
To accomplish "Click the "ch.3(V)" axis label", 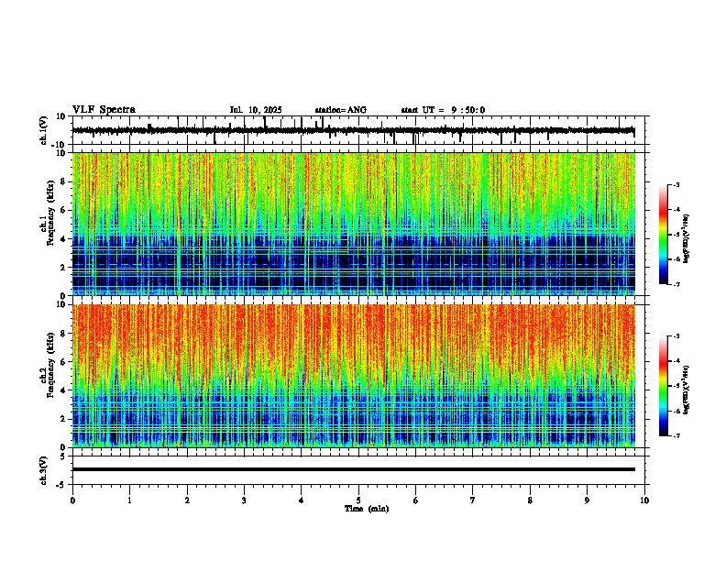I will coord(44,471).
